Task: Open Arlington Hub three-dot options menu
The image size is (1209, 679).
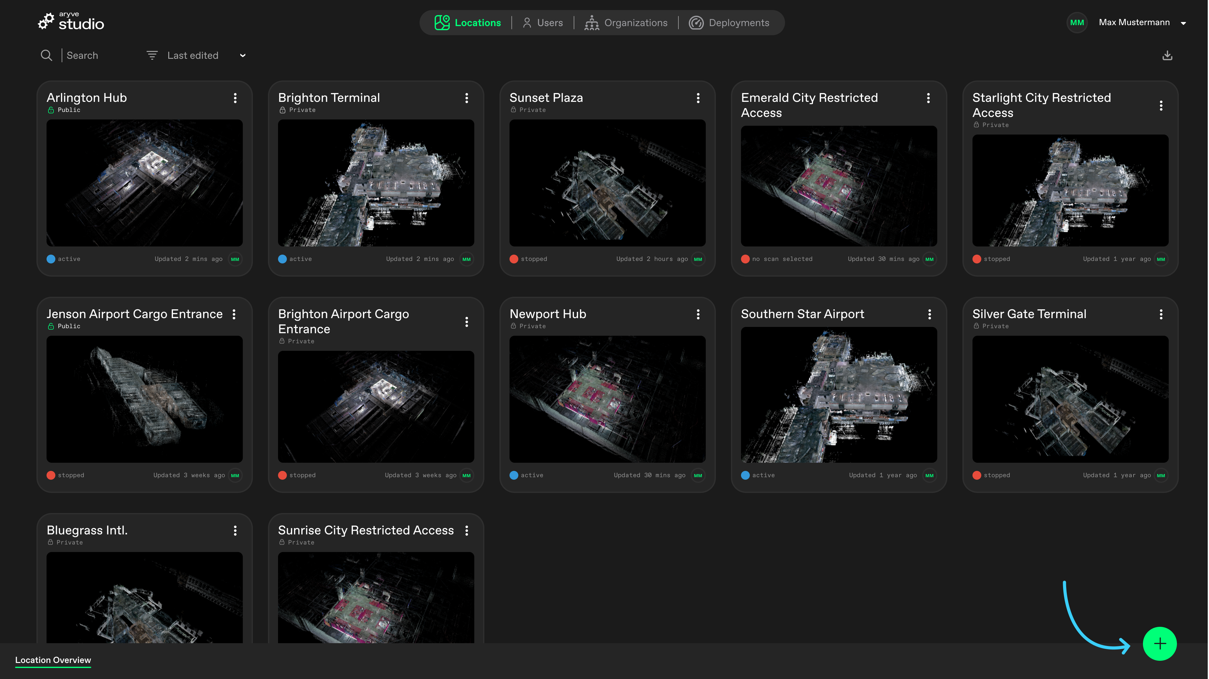Action: (235, 98)
